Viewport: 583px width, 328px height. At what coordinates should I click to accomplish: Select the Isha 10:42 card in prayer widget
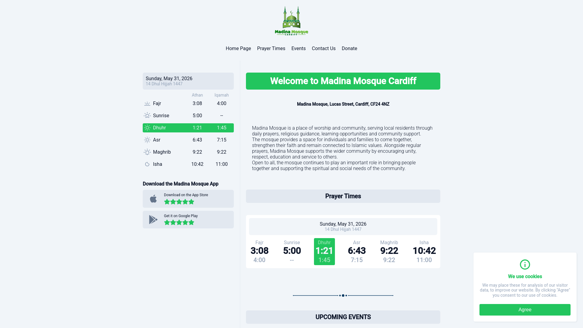[424, 251]
